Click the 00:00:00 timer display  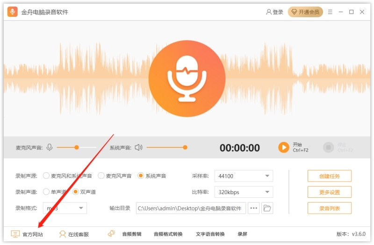pos(240,147)
